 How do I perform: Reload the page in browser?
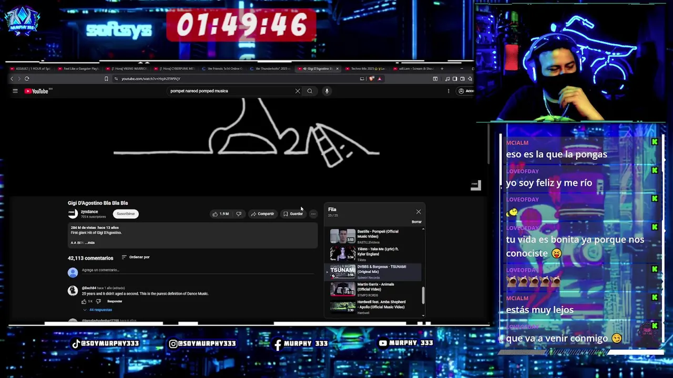(27, 79)
